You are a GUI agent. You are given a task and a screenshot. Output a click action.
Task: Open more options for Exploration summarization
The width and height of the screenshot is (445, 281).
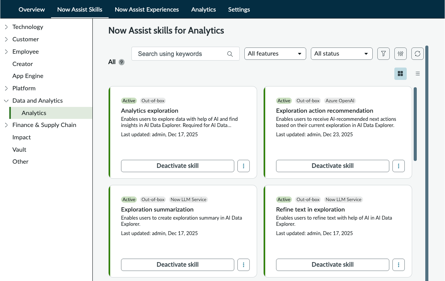(x=244, y=265)
